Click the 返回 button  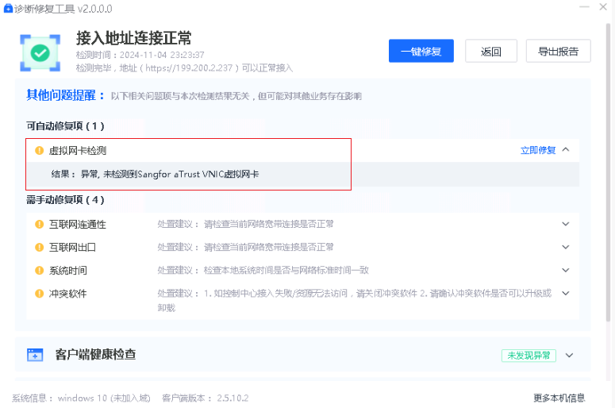[490, 52]
